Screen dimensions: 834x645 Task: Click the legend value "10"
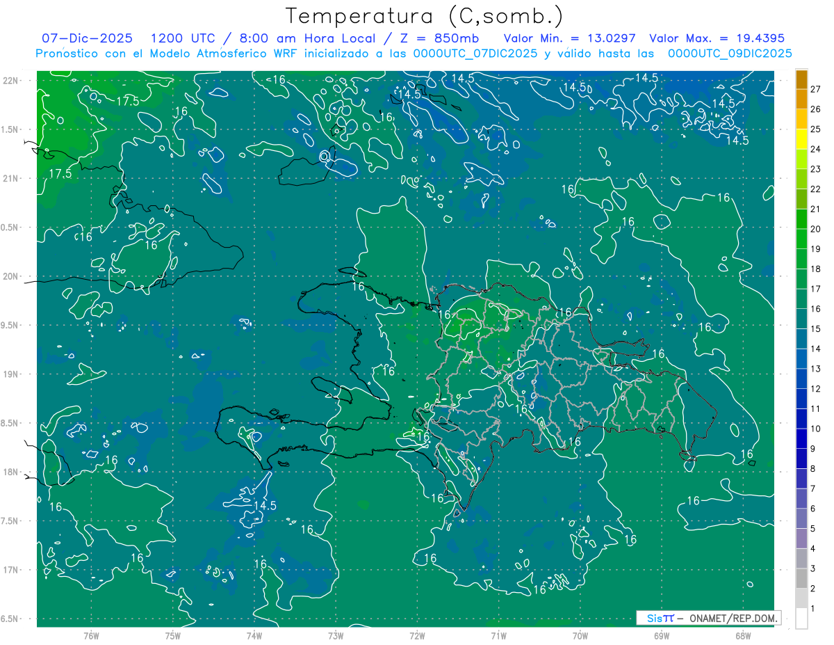tap(816, 428)
